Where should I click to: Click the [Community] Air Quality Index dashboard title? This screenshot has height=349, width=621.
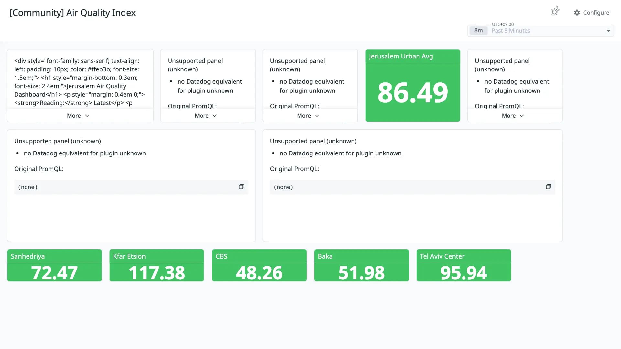click(x=72, y=13)
